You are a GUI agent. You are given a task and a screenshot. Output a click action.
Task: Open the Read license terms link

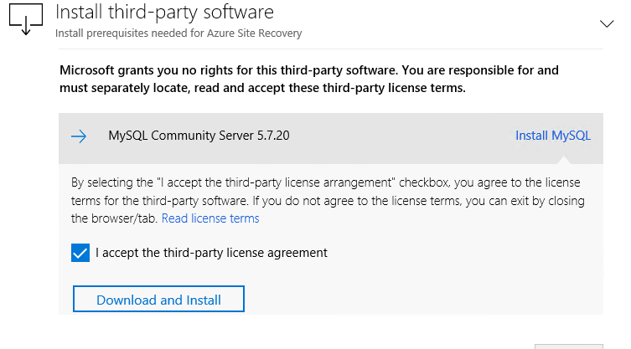(x=210, y=218)
